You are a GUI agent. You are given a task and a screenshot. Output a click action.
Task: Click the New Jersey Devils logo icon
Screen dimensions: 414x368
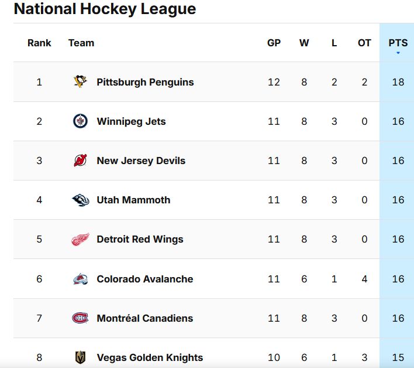80,161
